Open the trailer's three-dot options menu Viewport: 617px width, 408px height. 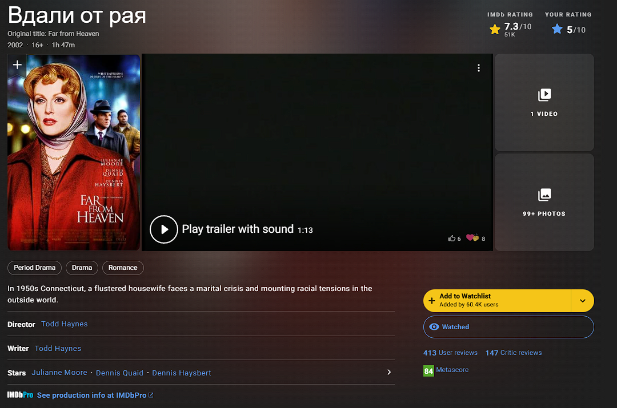click(479, 68)
